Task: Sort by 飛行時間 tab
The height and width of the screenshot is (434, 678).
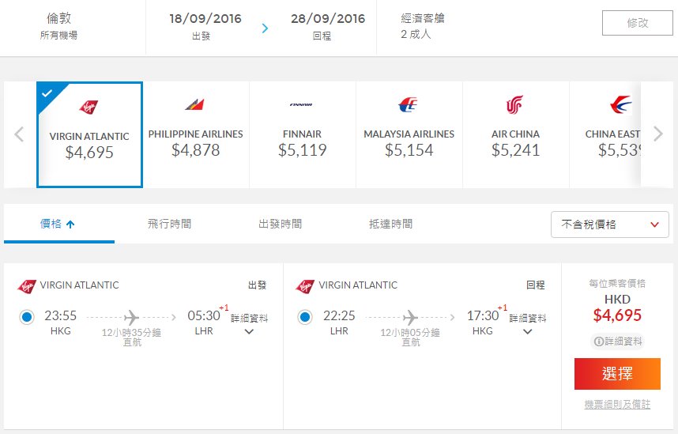Action: pyautogui.click(x=169, y=224)
